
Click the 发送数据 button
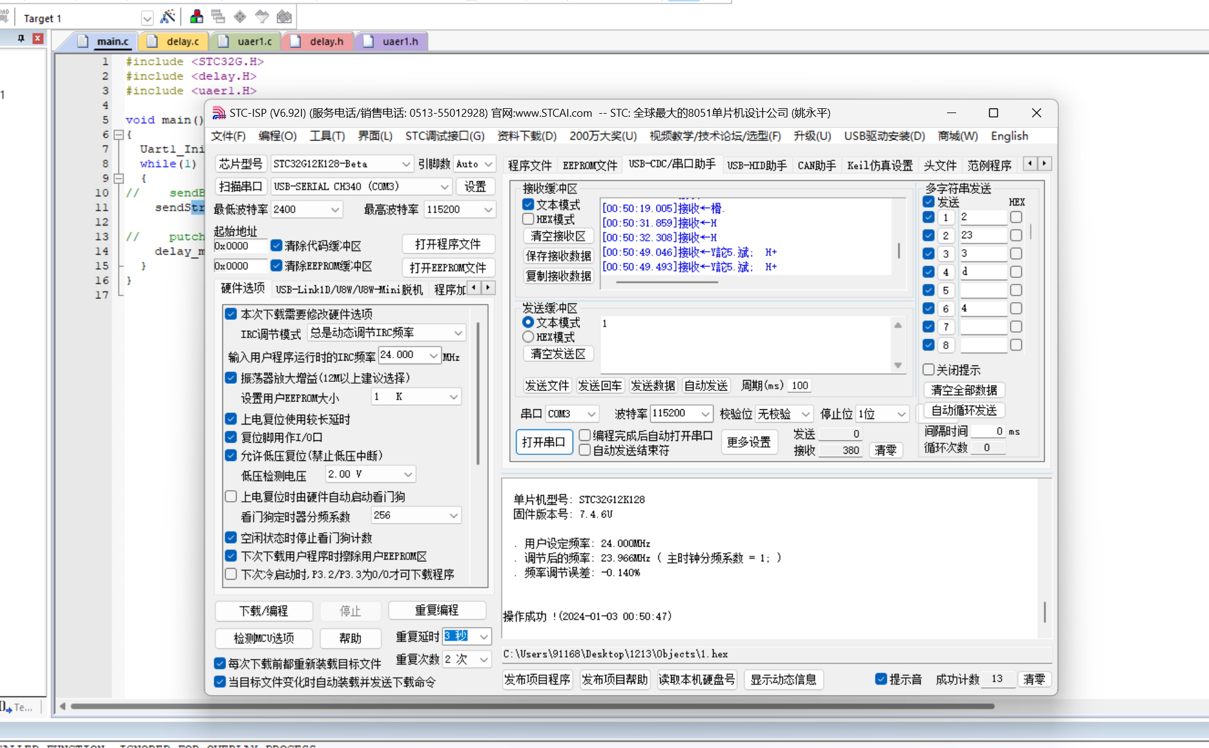click(653, 386)
